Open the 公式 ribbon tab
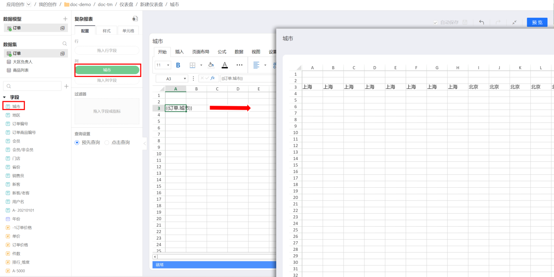 tap(222, 52)
